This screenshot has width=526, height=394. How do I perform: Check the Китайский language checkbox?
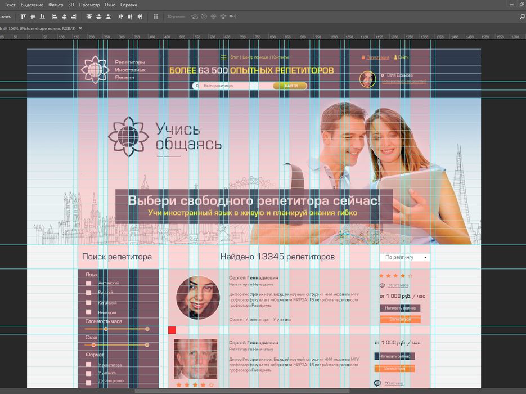coord(88,302)
